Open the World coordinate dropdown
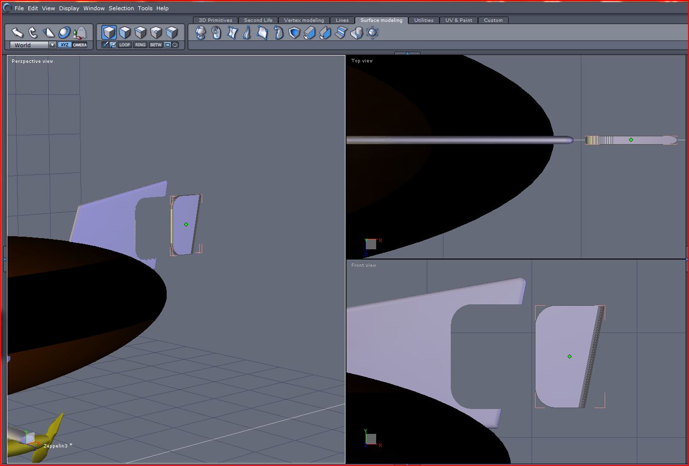Image resolution: width=689 pixels, height=466 pixels. pyautogui.click(x=52, y=45)
